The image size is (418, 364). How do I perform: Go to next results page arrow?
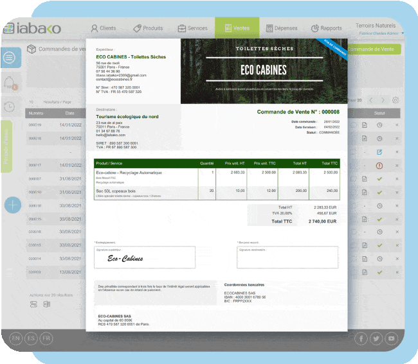(383, 100)
